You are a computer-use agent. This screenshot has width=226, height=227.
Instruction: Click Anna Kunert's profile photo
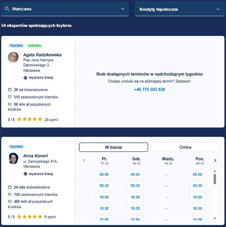[13, 158]
